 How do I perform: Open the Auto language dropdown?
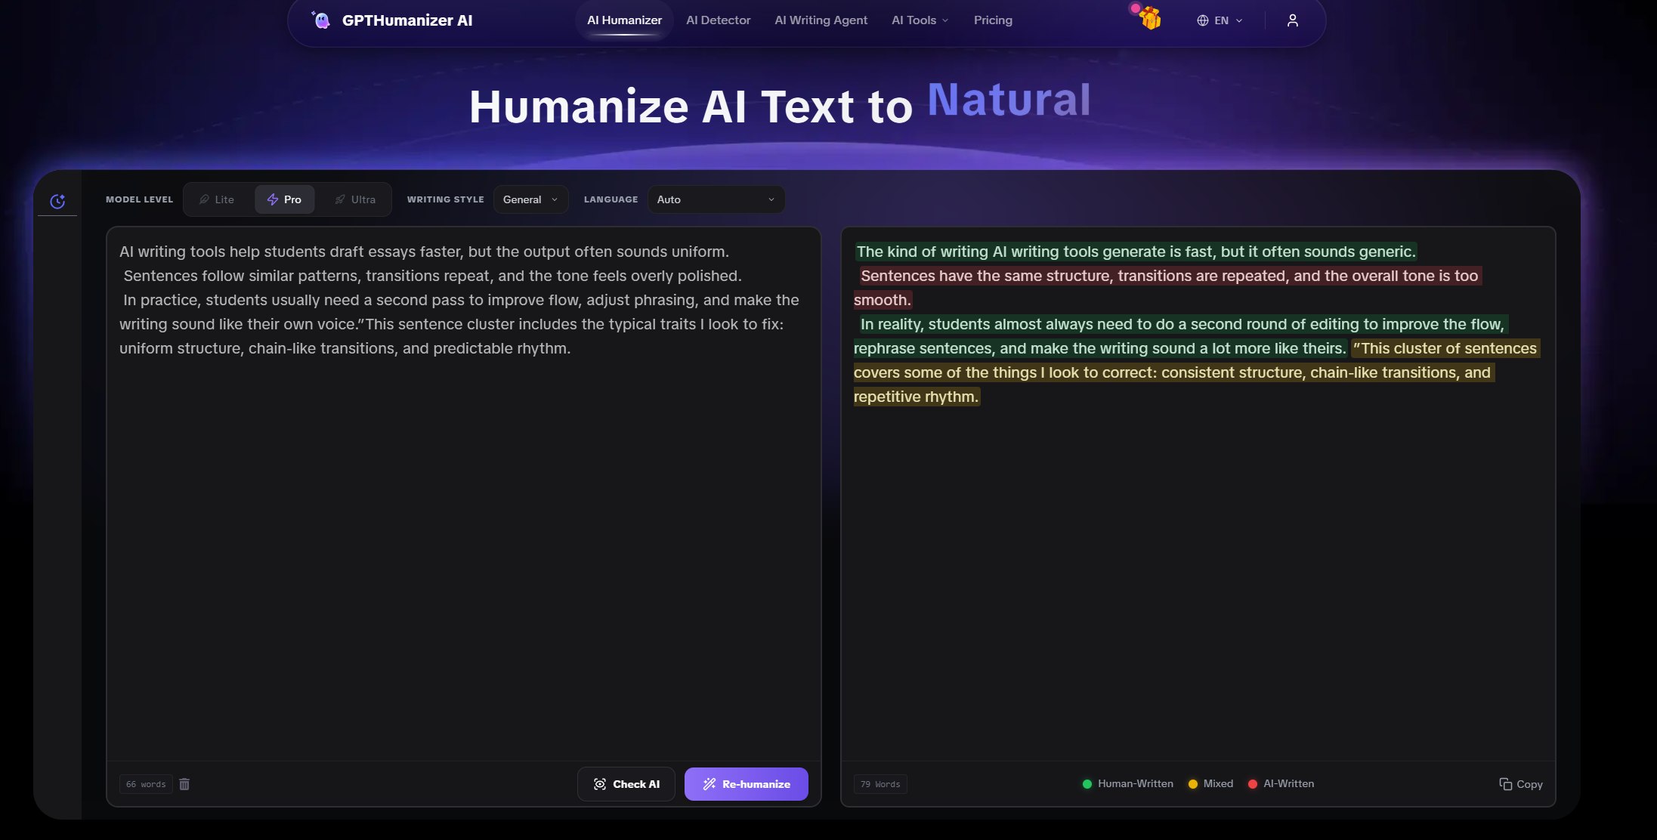pyautogui.click(x=715, y=199)
